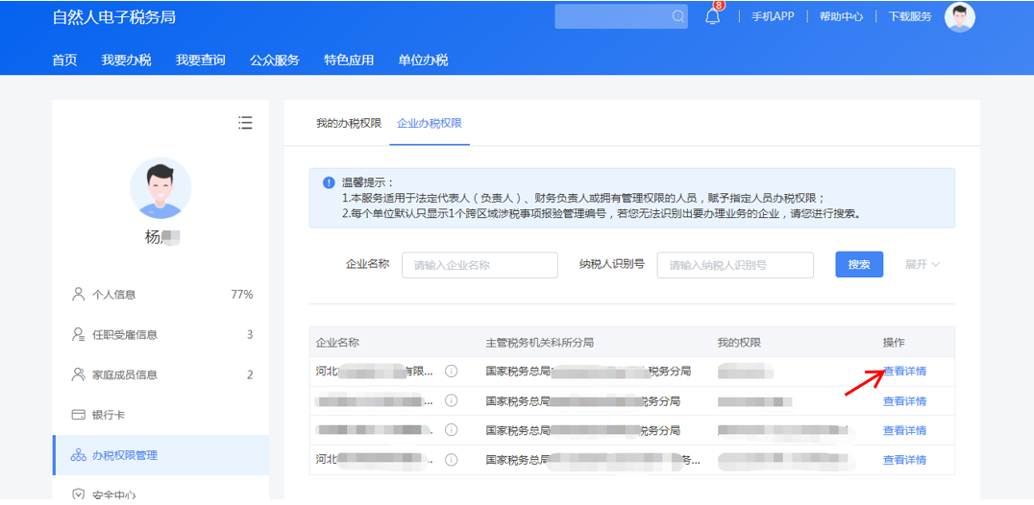The height and width of the screenshot is (505, 1034).
Task: Click the large profile avatar in sidebar
Action: [160, 187]
